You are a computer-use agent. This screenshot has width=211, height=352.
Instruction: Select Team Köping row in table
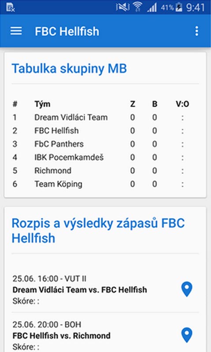pos(105,184)
